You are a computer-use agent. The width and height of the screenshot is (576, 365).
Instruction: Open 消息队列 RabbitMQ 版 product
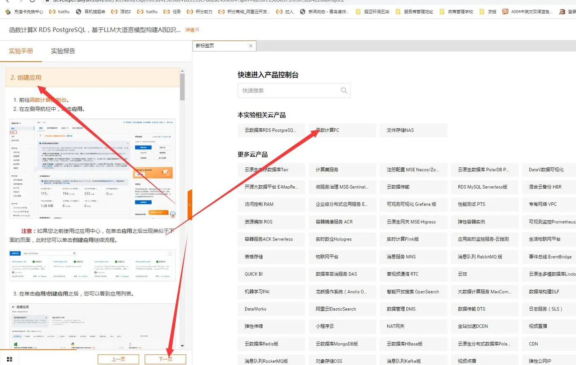pos(485,257)
